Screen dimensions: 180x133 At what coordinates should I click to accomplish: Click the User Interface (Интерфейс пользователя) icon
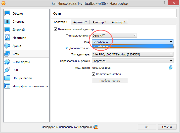pyautogui.click(x=7, y=86)
